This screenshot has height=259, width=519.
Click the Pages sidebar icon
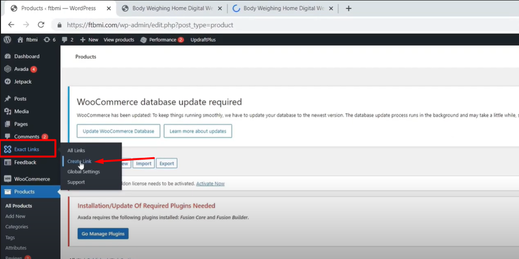point(8,124)
